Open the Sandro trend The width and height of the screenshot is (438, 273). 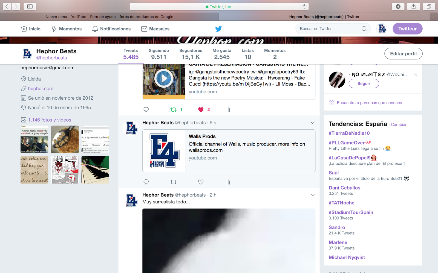tap(337, 227)
